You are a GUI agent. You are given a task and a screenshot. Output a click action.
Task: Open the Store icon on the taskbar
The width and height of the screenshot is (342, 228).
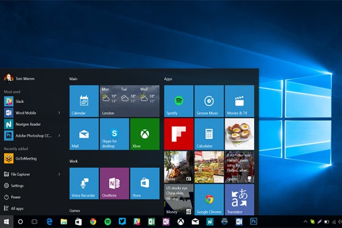(78, 222)
